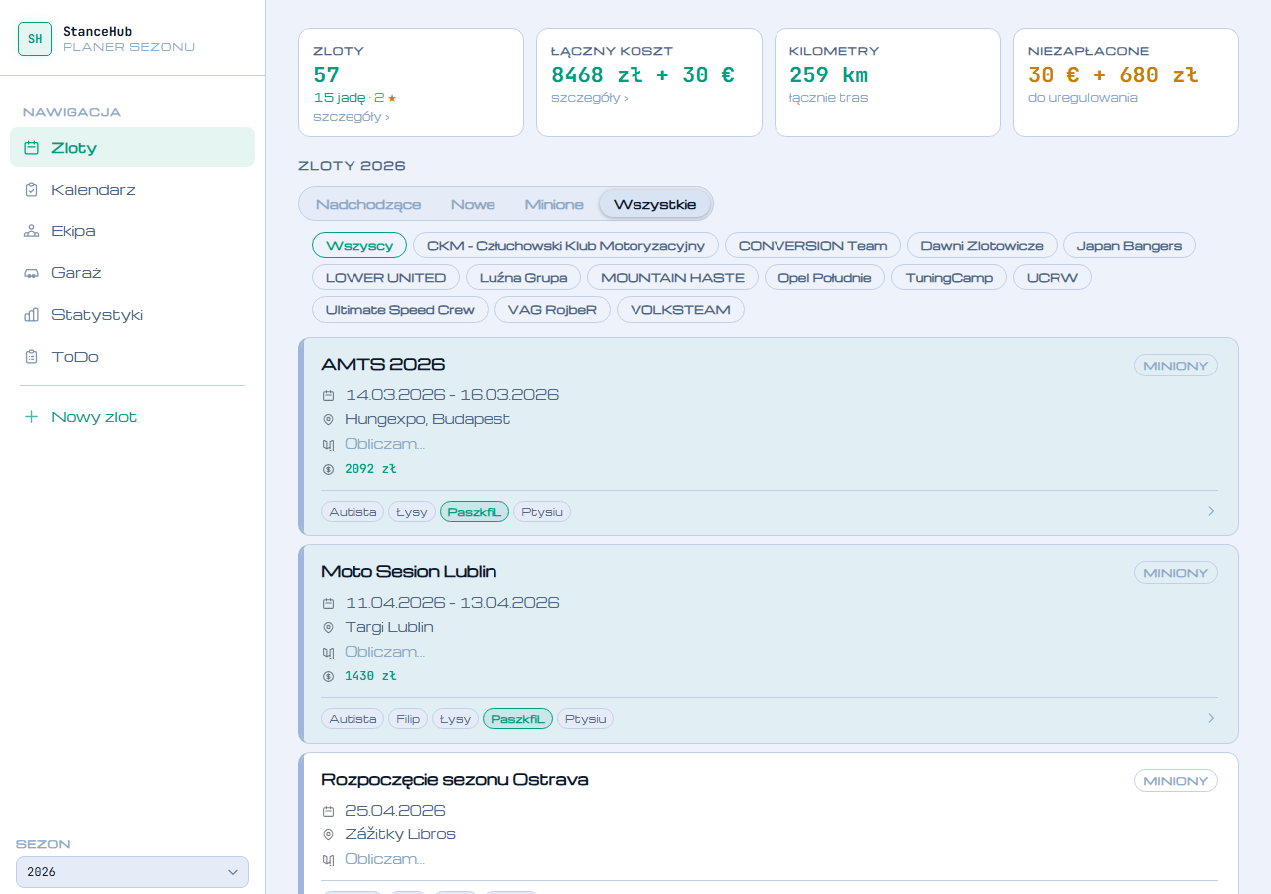Filter by VAG RojbeR group
The height and width of the screenshot is (894, 1271).
[x=553, y=309]
